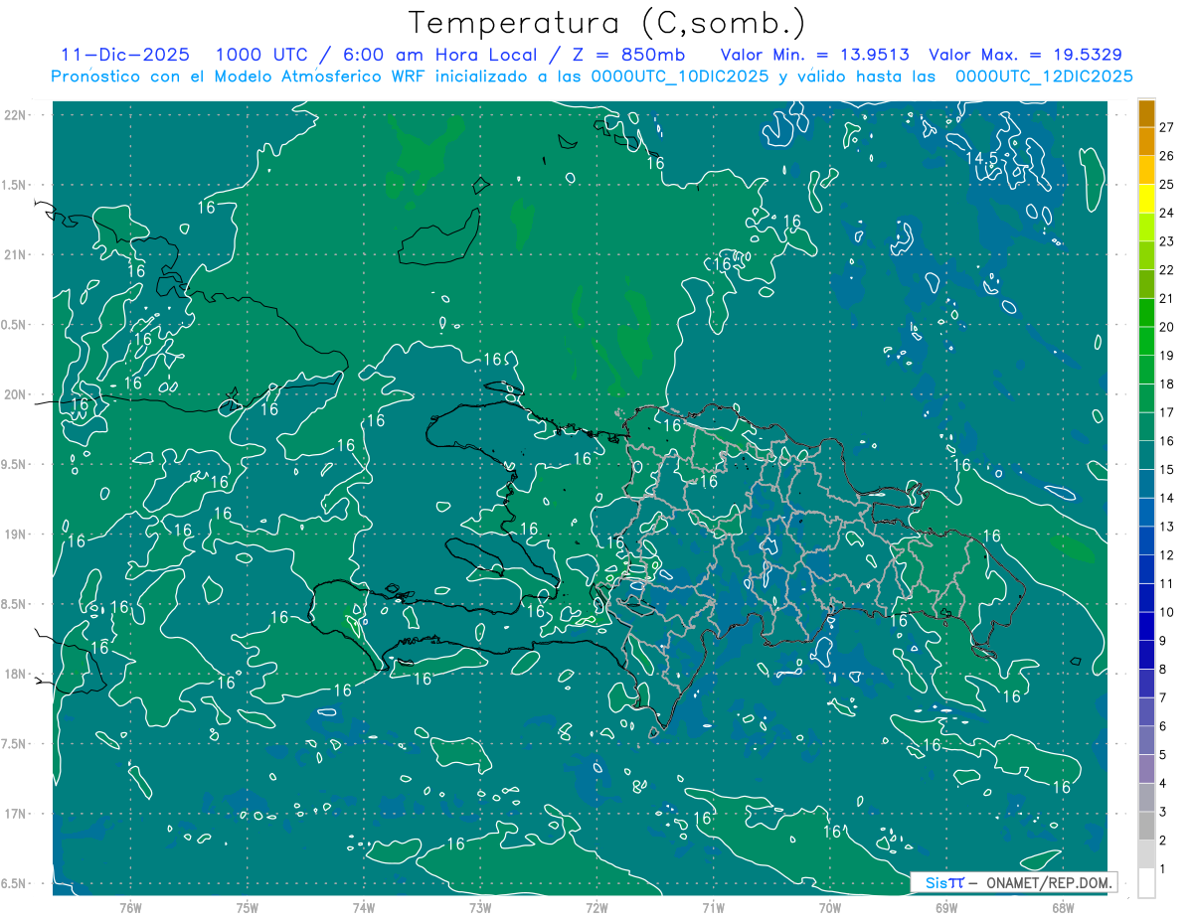Click the colorbar value '18'
1193x921 pixels.
coord(1168,384)
